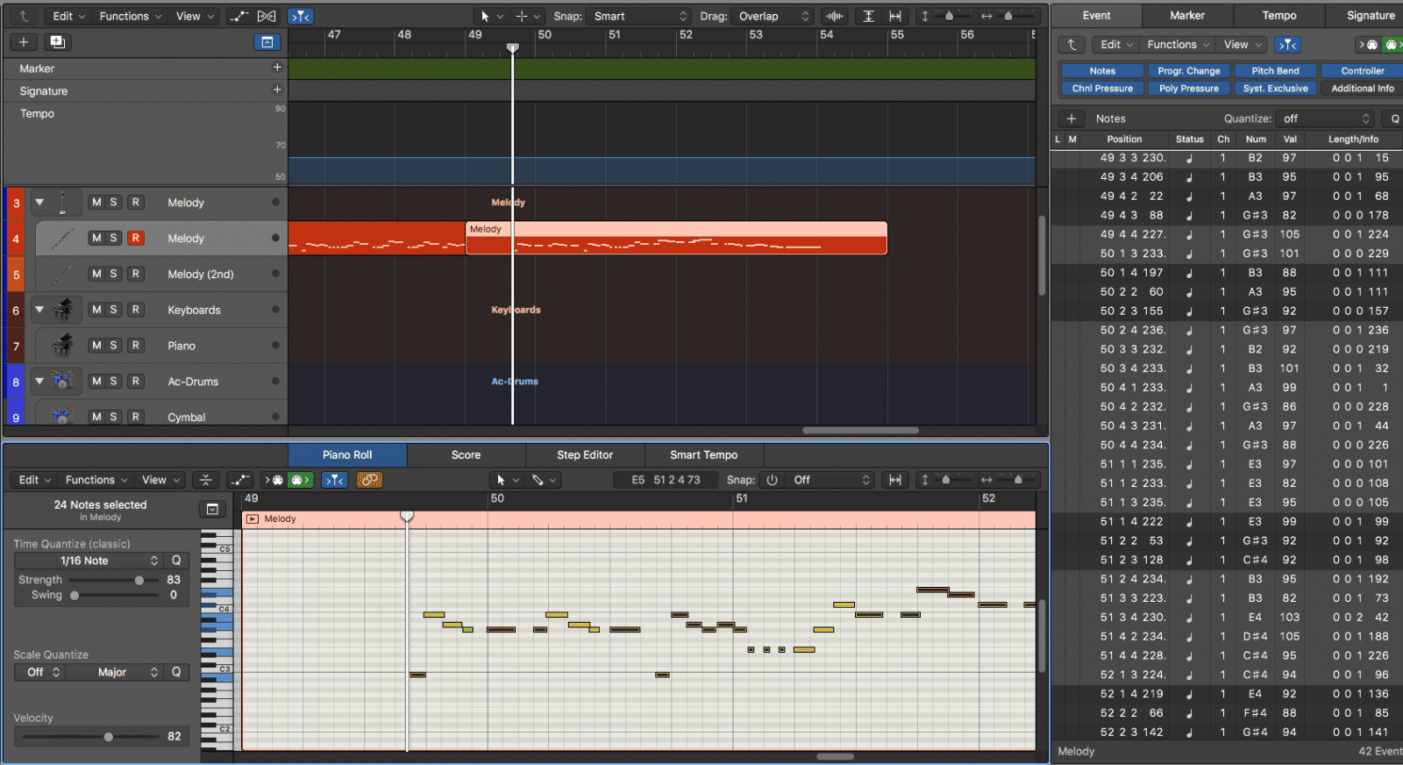Open the Functions menu in the tracks area
This screenshot has height=765, width=1403.
pyautogui.click(x=130, y=16)
